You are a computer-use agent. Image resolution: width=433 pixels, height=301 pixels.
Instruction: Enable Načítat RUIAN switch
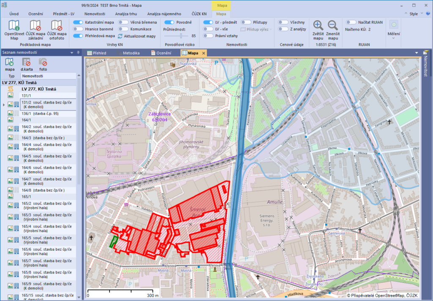tap(351, 22)
